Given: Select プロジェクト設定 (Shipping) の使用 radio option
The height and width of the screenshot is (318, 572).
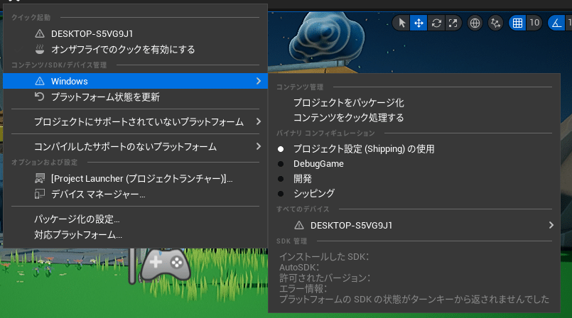Looking at the screenshot, I should pyautogui.click(x=414, y=149).
